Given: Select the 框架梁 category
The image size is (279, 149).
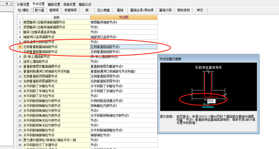Looking at the screenshot, I should [x=54, y=10].
